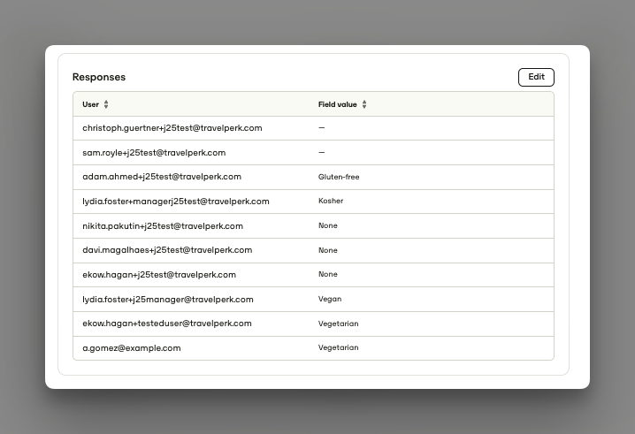635x434 pixels.
Task: Select ekow.hagan+testeduser@travelperk.com email
Action: coord(167,324)
